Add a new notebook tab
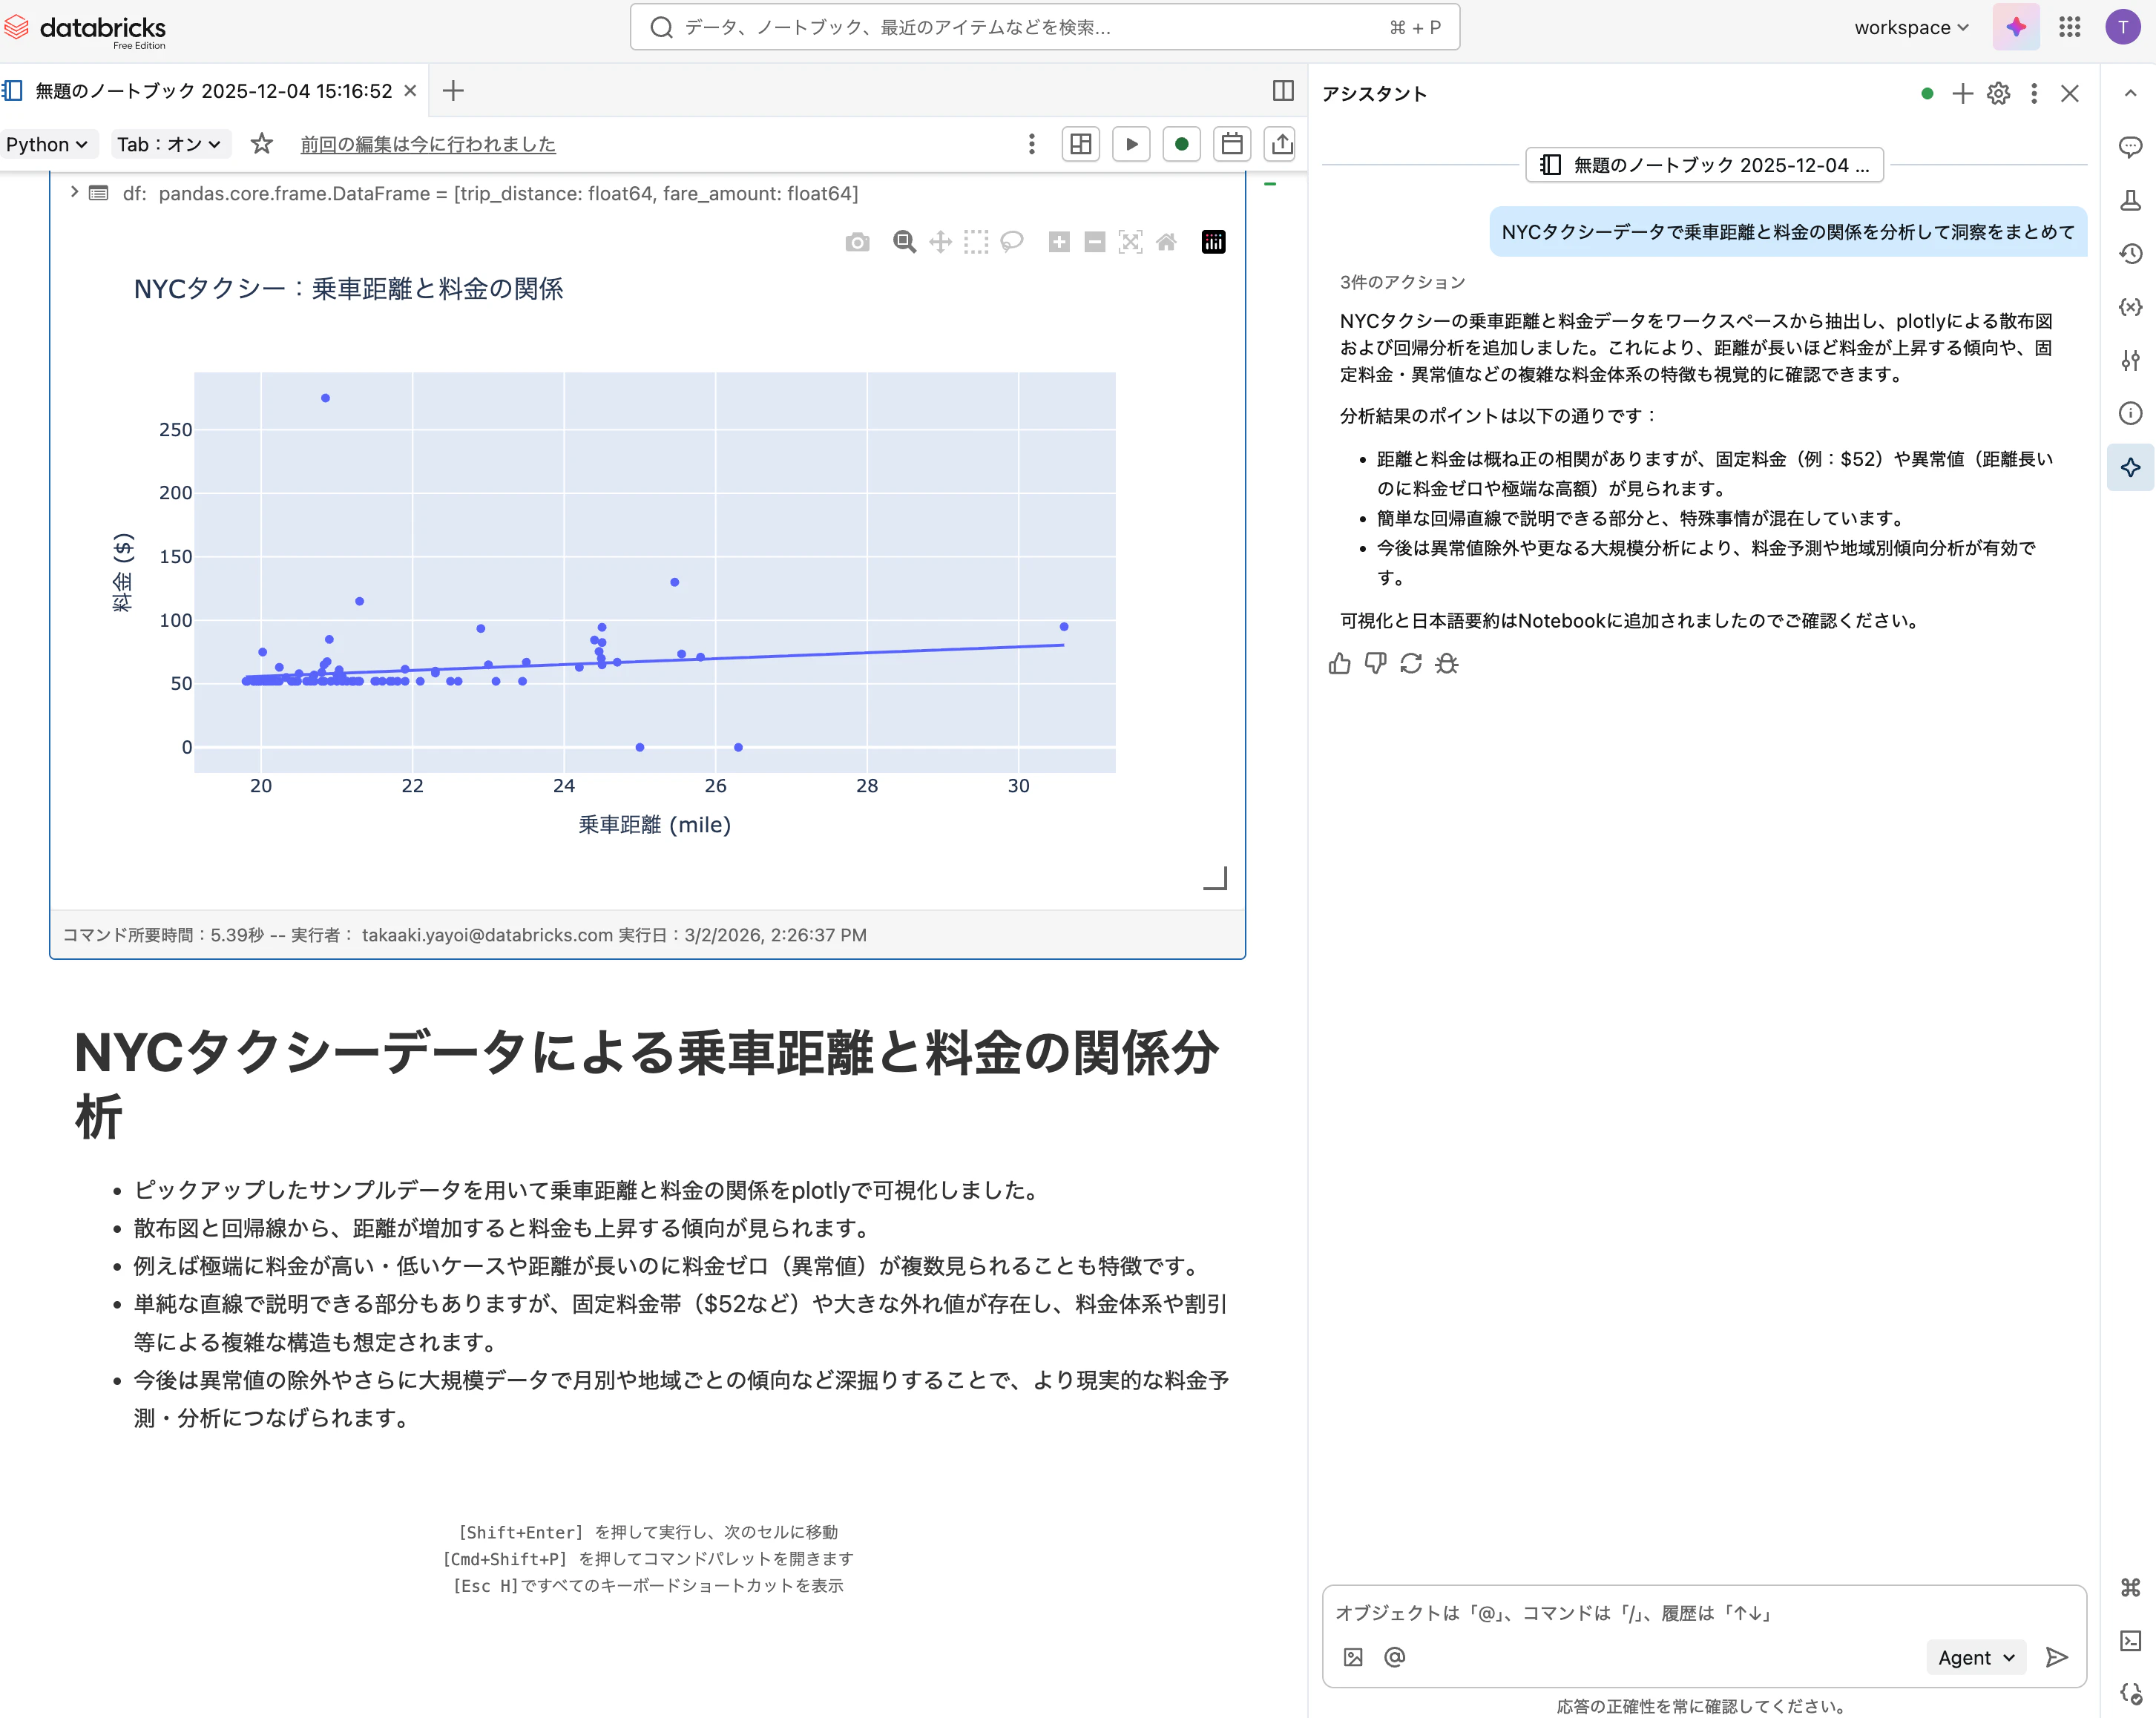 tap(453, 91)
